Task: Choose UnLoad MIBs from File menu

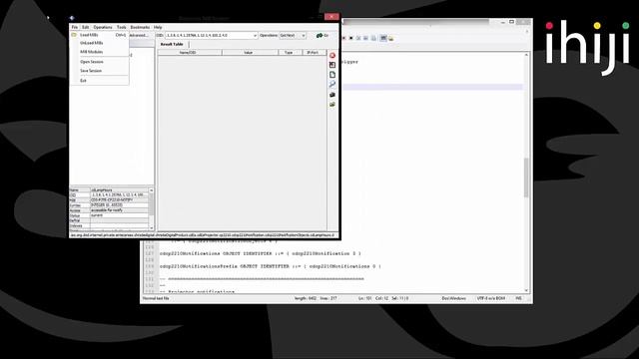Action: pyautogui.click(x=100, y=43)
